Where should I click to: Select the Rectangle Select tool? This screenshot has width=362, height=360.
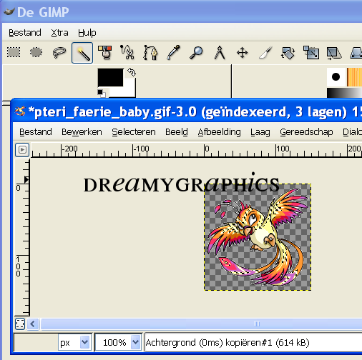click(x=14, y=52)
